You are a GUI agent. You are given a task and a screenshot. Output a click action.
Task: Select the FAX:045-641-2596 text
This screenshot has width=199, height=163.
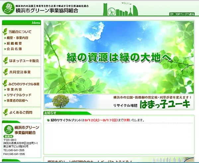point(14,154)
